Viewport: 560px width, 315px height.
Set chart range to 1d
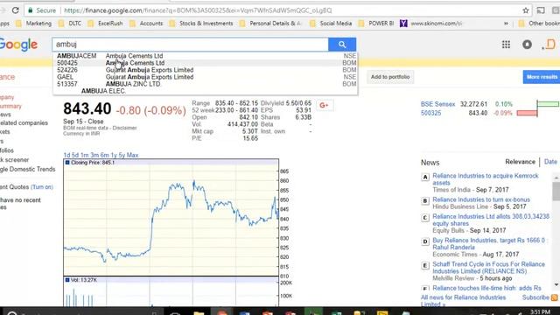[x=66, y=155]
